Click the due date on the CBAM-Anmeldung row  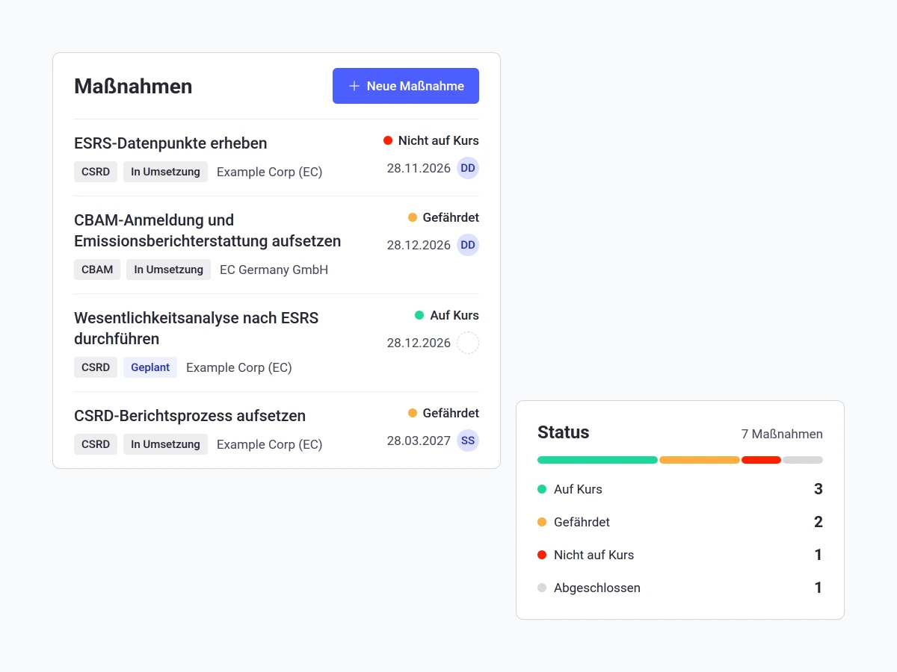click(419, 245)
